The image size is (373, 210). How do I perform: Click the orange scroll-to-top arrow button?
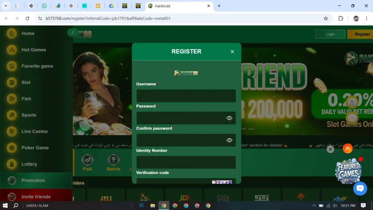(x=348, y=149)
